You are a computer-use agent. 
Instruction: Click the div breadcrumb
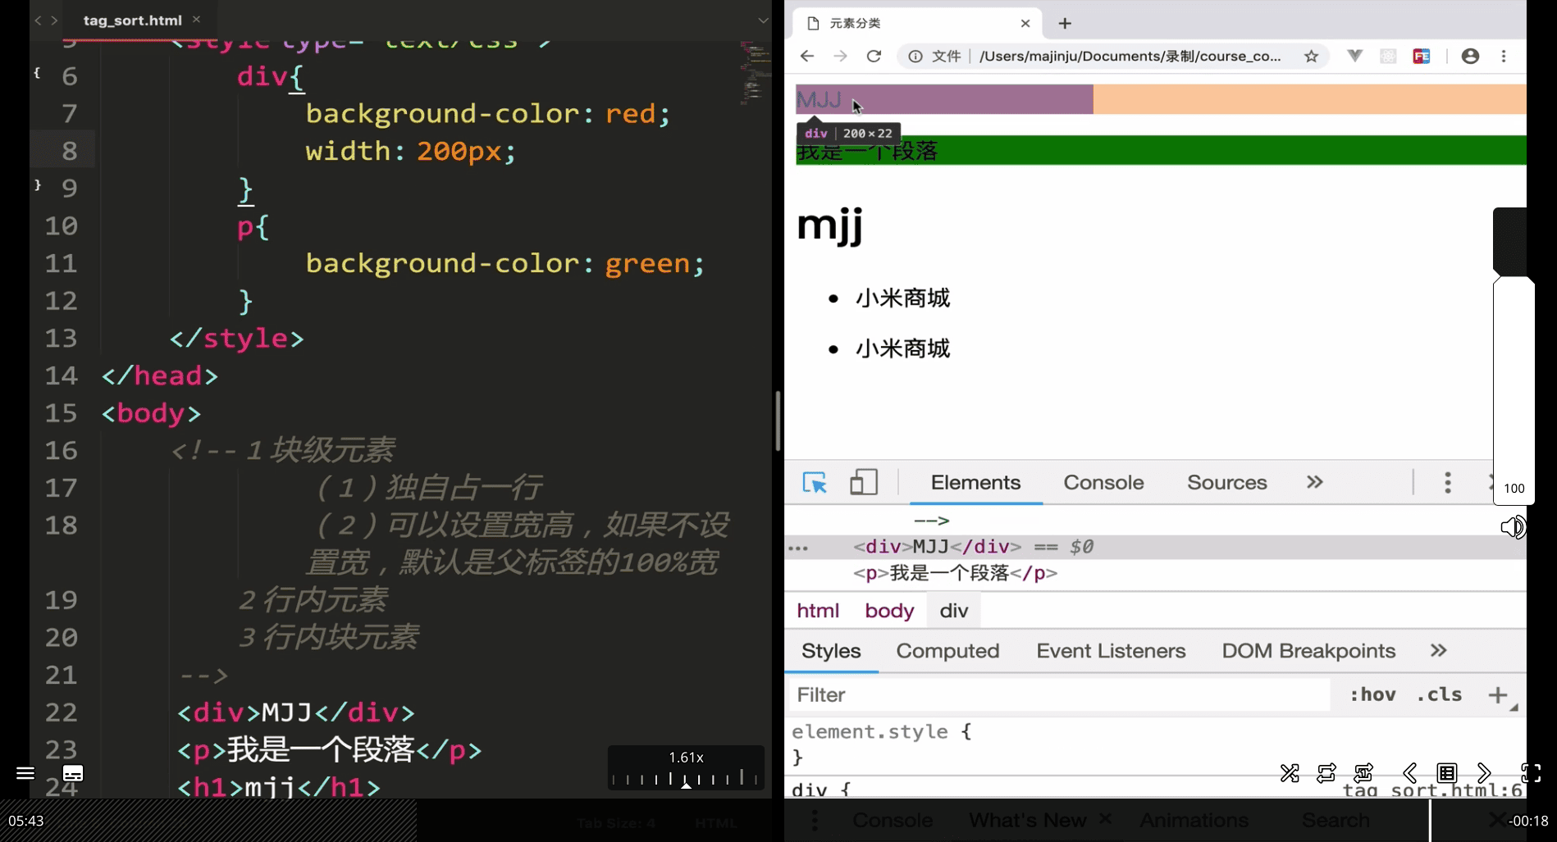click(x=954, y=611)
